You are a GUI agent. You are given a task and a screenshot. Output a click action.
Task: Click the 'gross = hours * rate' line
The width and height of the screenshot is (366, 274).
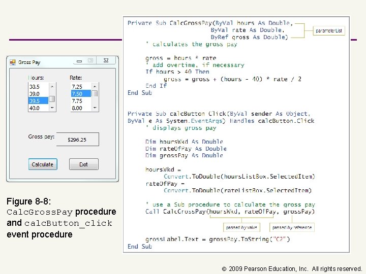[x=181, y=58]
